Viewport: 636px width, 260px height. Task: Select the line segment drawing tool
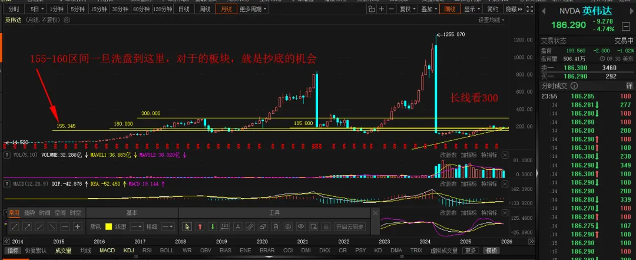pyautogui.click(x=15, y=226)
